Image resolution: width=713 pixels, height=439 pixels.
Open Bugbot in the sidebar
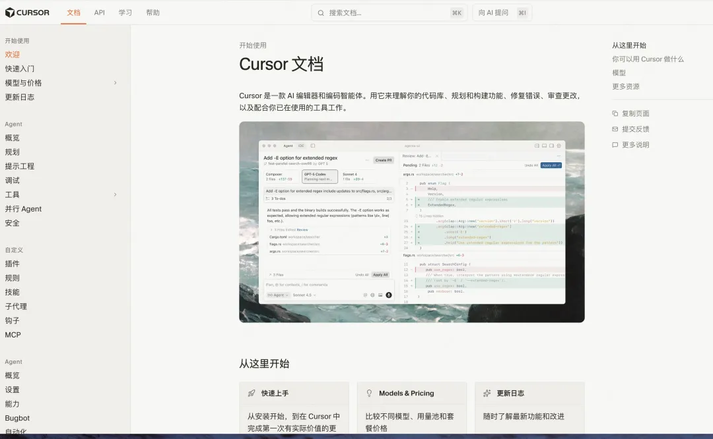pos(17,418)
